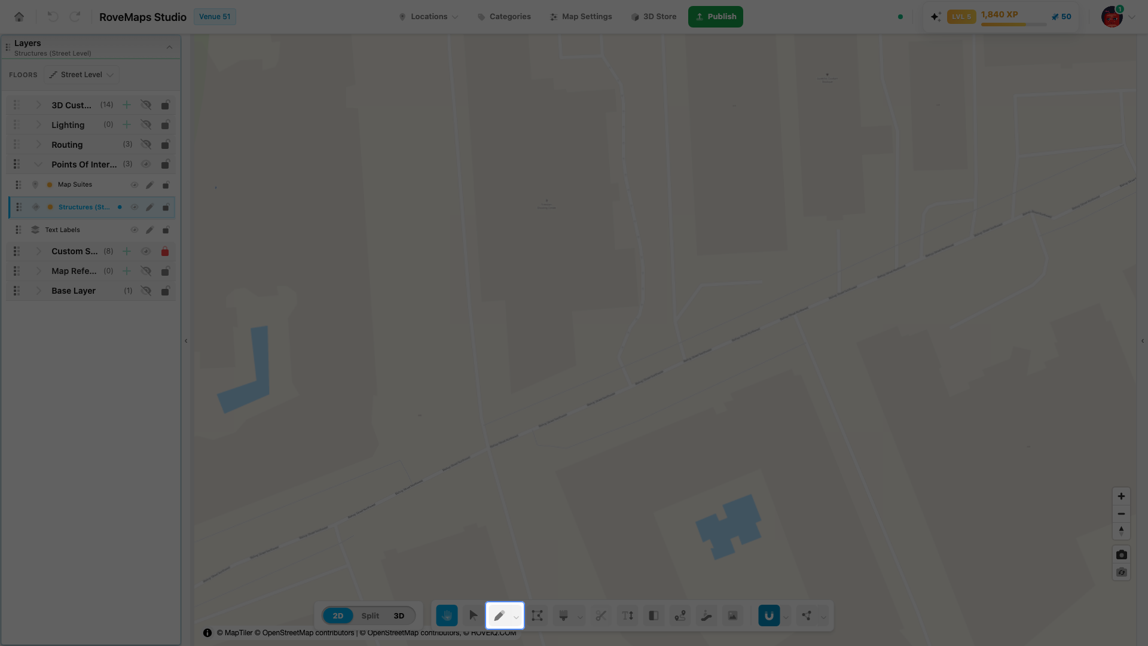Open share nodes tool options arrow
This screenshot has width=1148, height=646.
tap(823, 617)
